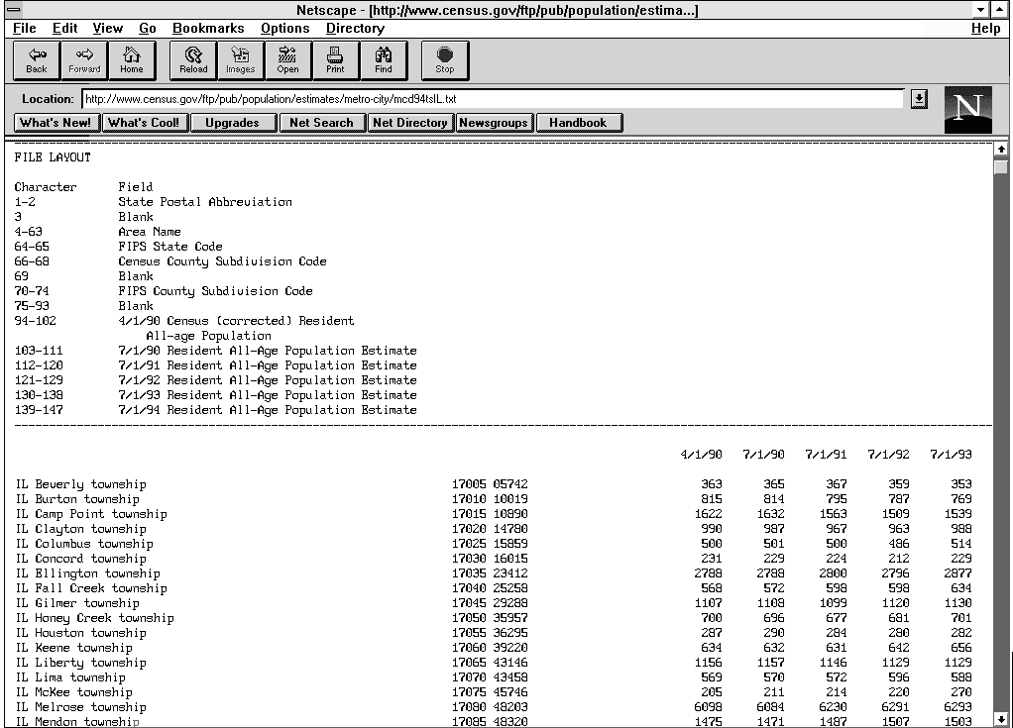The height and width of the screenshot is (728, 1013).
Task: Click the 'IL Gilmer township' row
Action: (494, 603)
